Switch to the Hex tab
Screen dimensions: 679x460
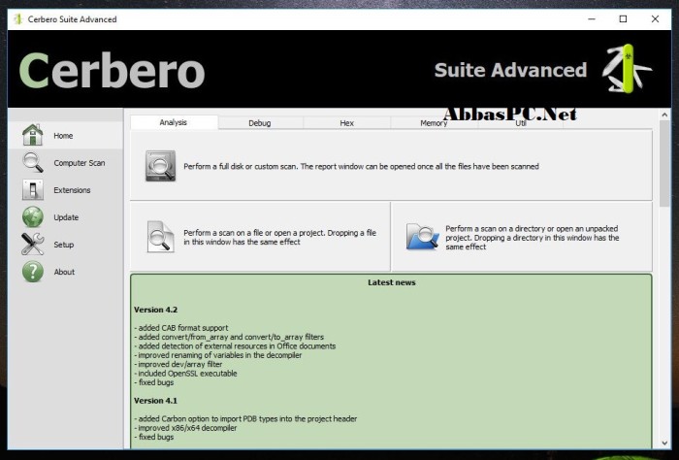pyautogui.click(x=347, y=123)
